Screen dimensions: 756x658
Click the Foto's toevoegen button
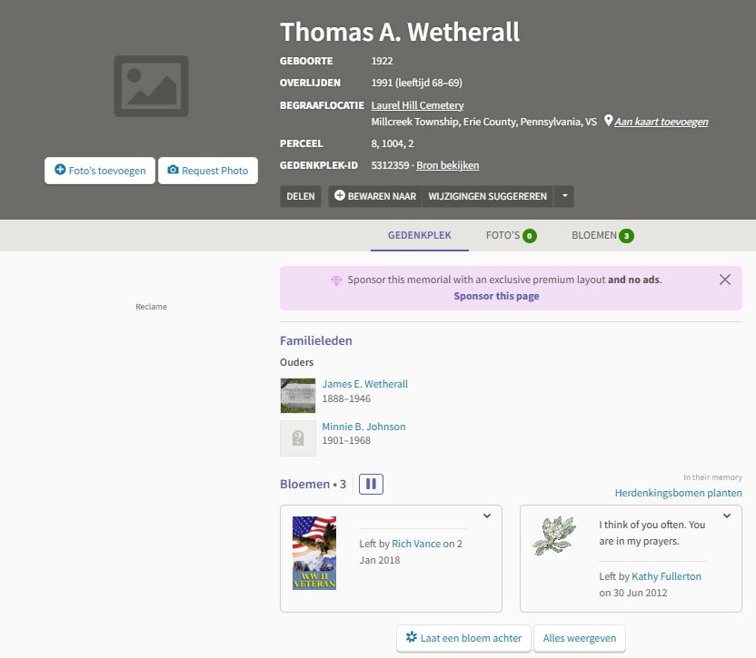click(x=100, y=171)
